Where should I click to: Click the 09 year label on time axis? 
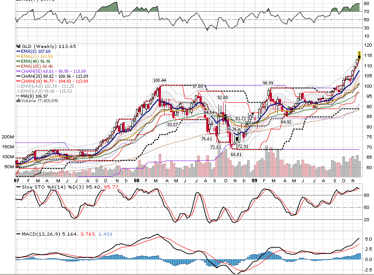point(255,180)
